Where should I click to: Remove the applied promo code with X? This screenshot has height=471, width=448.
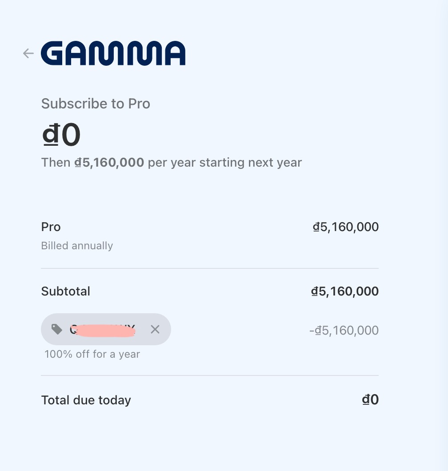click(x=155, y=329)
